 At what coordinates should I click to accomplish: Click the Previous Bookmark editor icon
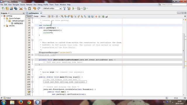(x=79, y=16)
